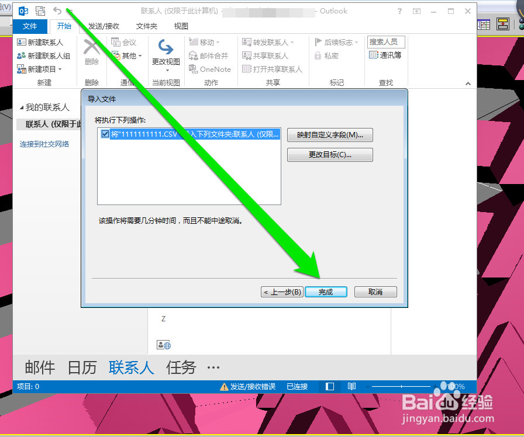Click the table icon in background window toolbar

click(x=484, y=25)
